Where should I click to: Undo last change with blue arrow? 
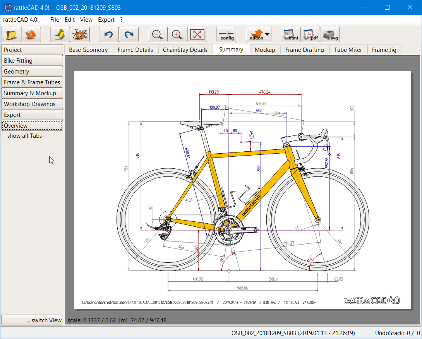[109, 34]
